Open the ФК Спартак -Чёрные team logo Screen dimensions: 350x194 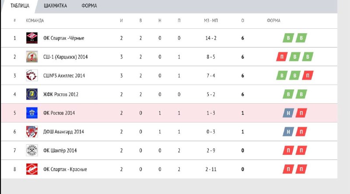(x=32, y=38)
